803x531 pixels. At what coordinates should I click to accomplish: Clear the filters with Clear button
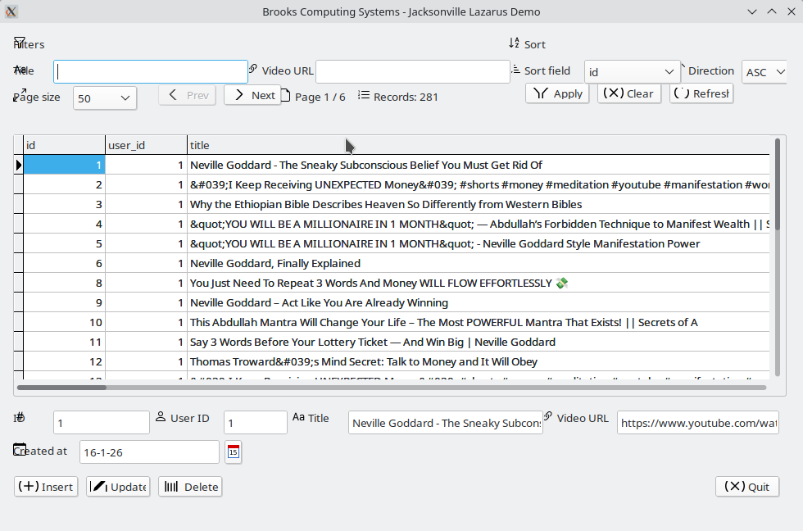tap(629, 93)
